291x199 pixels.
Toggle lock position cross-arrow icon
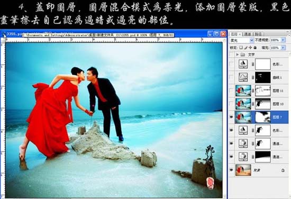[250, 48]
